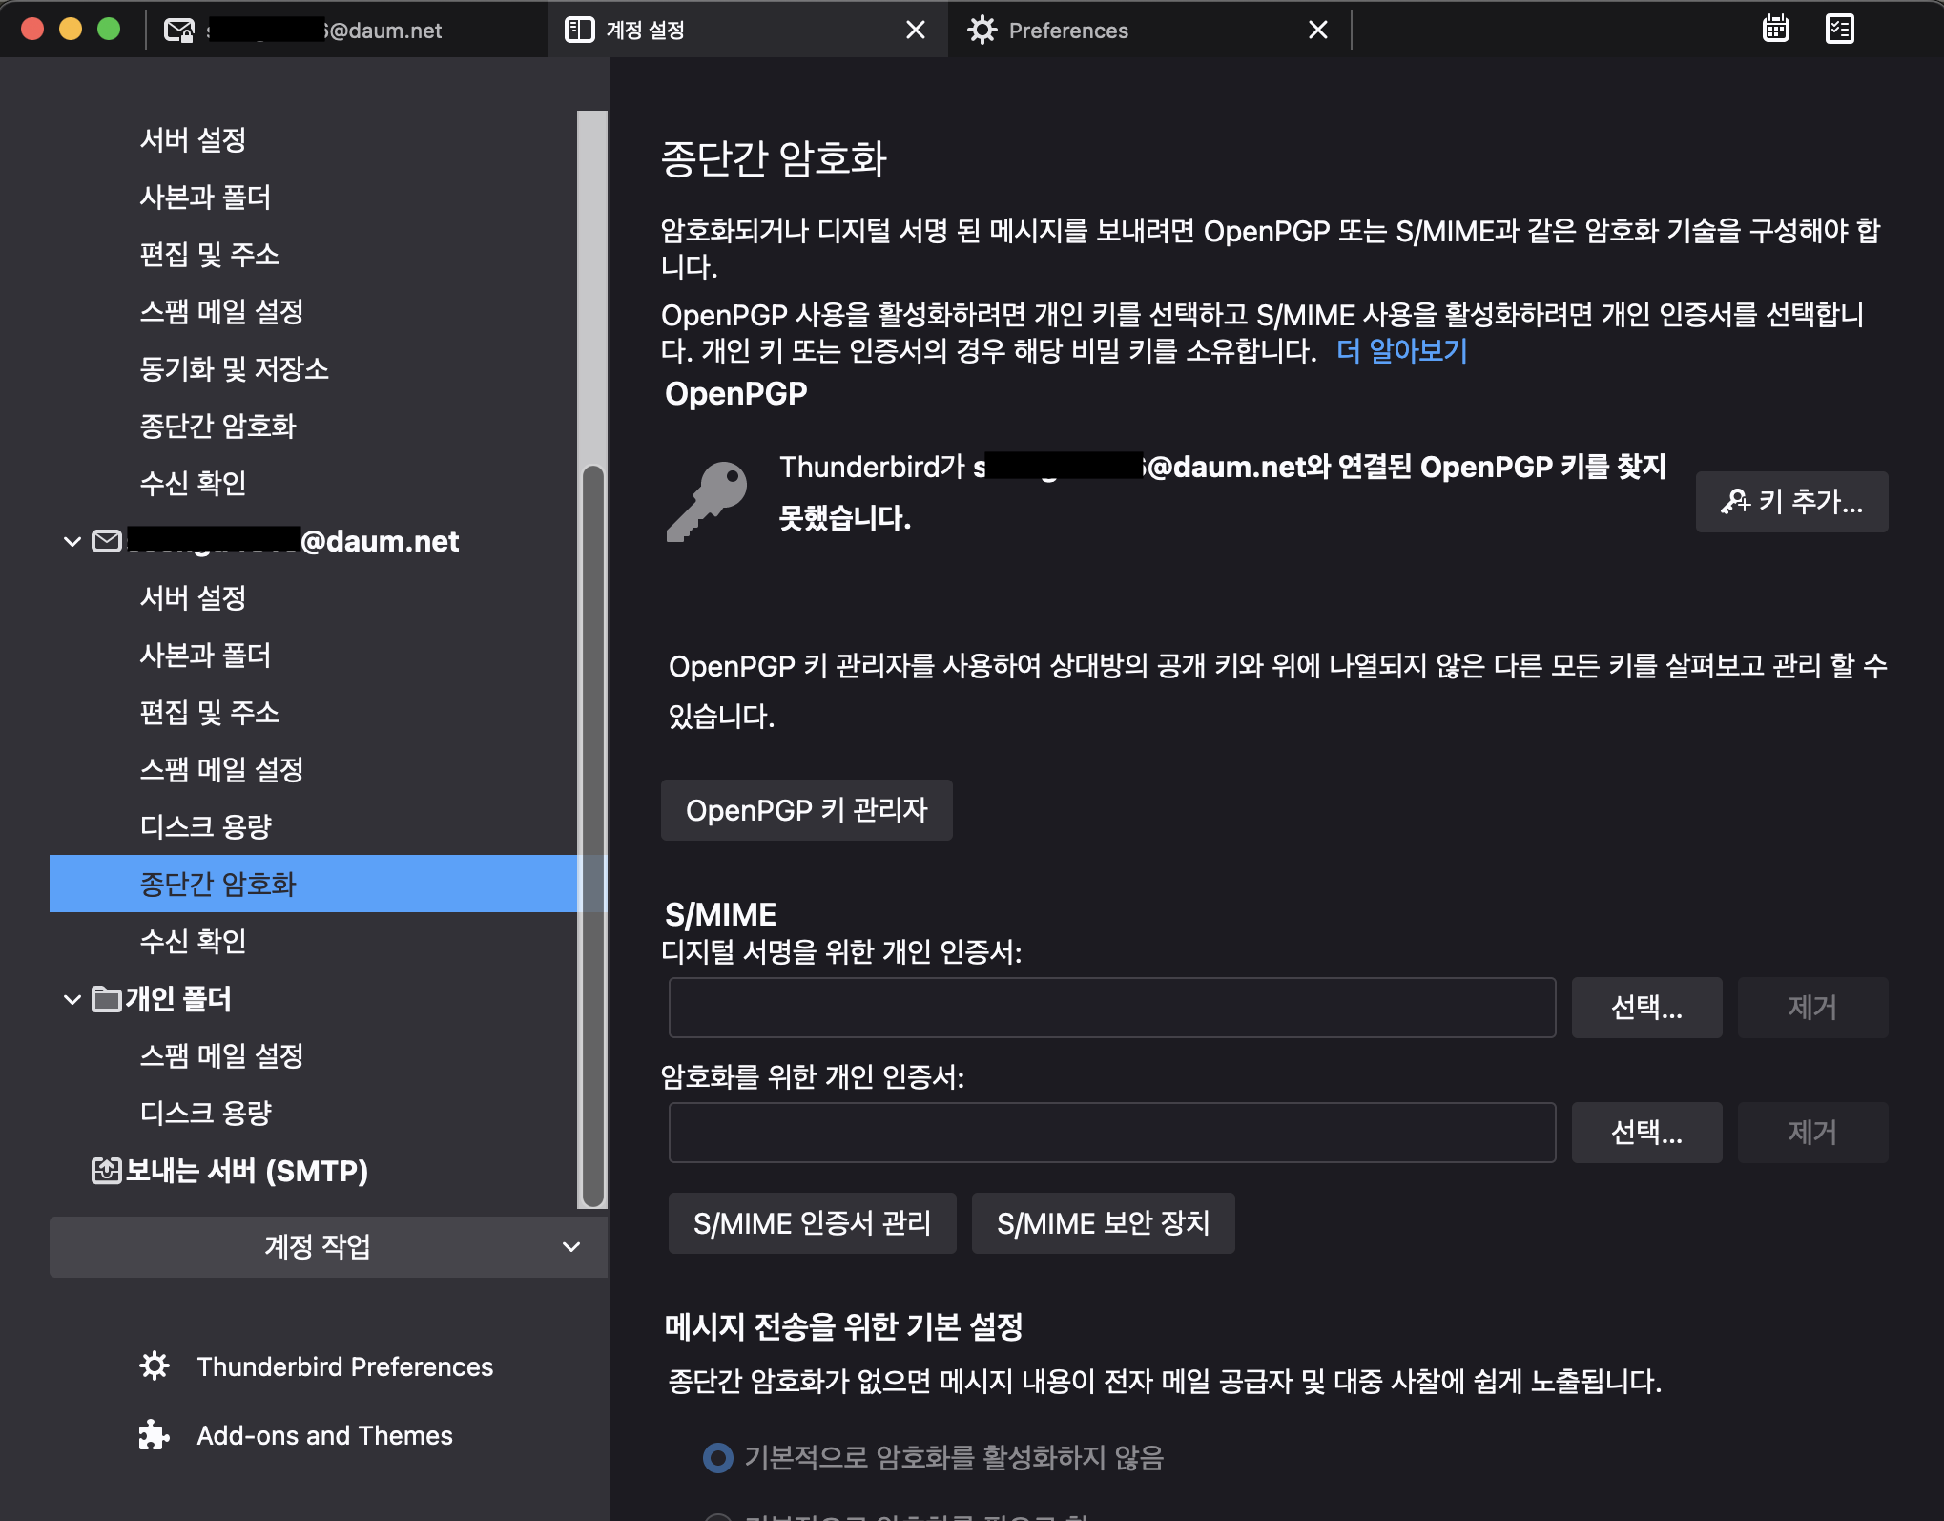Open the calendar icon in tab bar

[x=1775, y=30]
